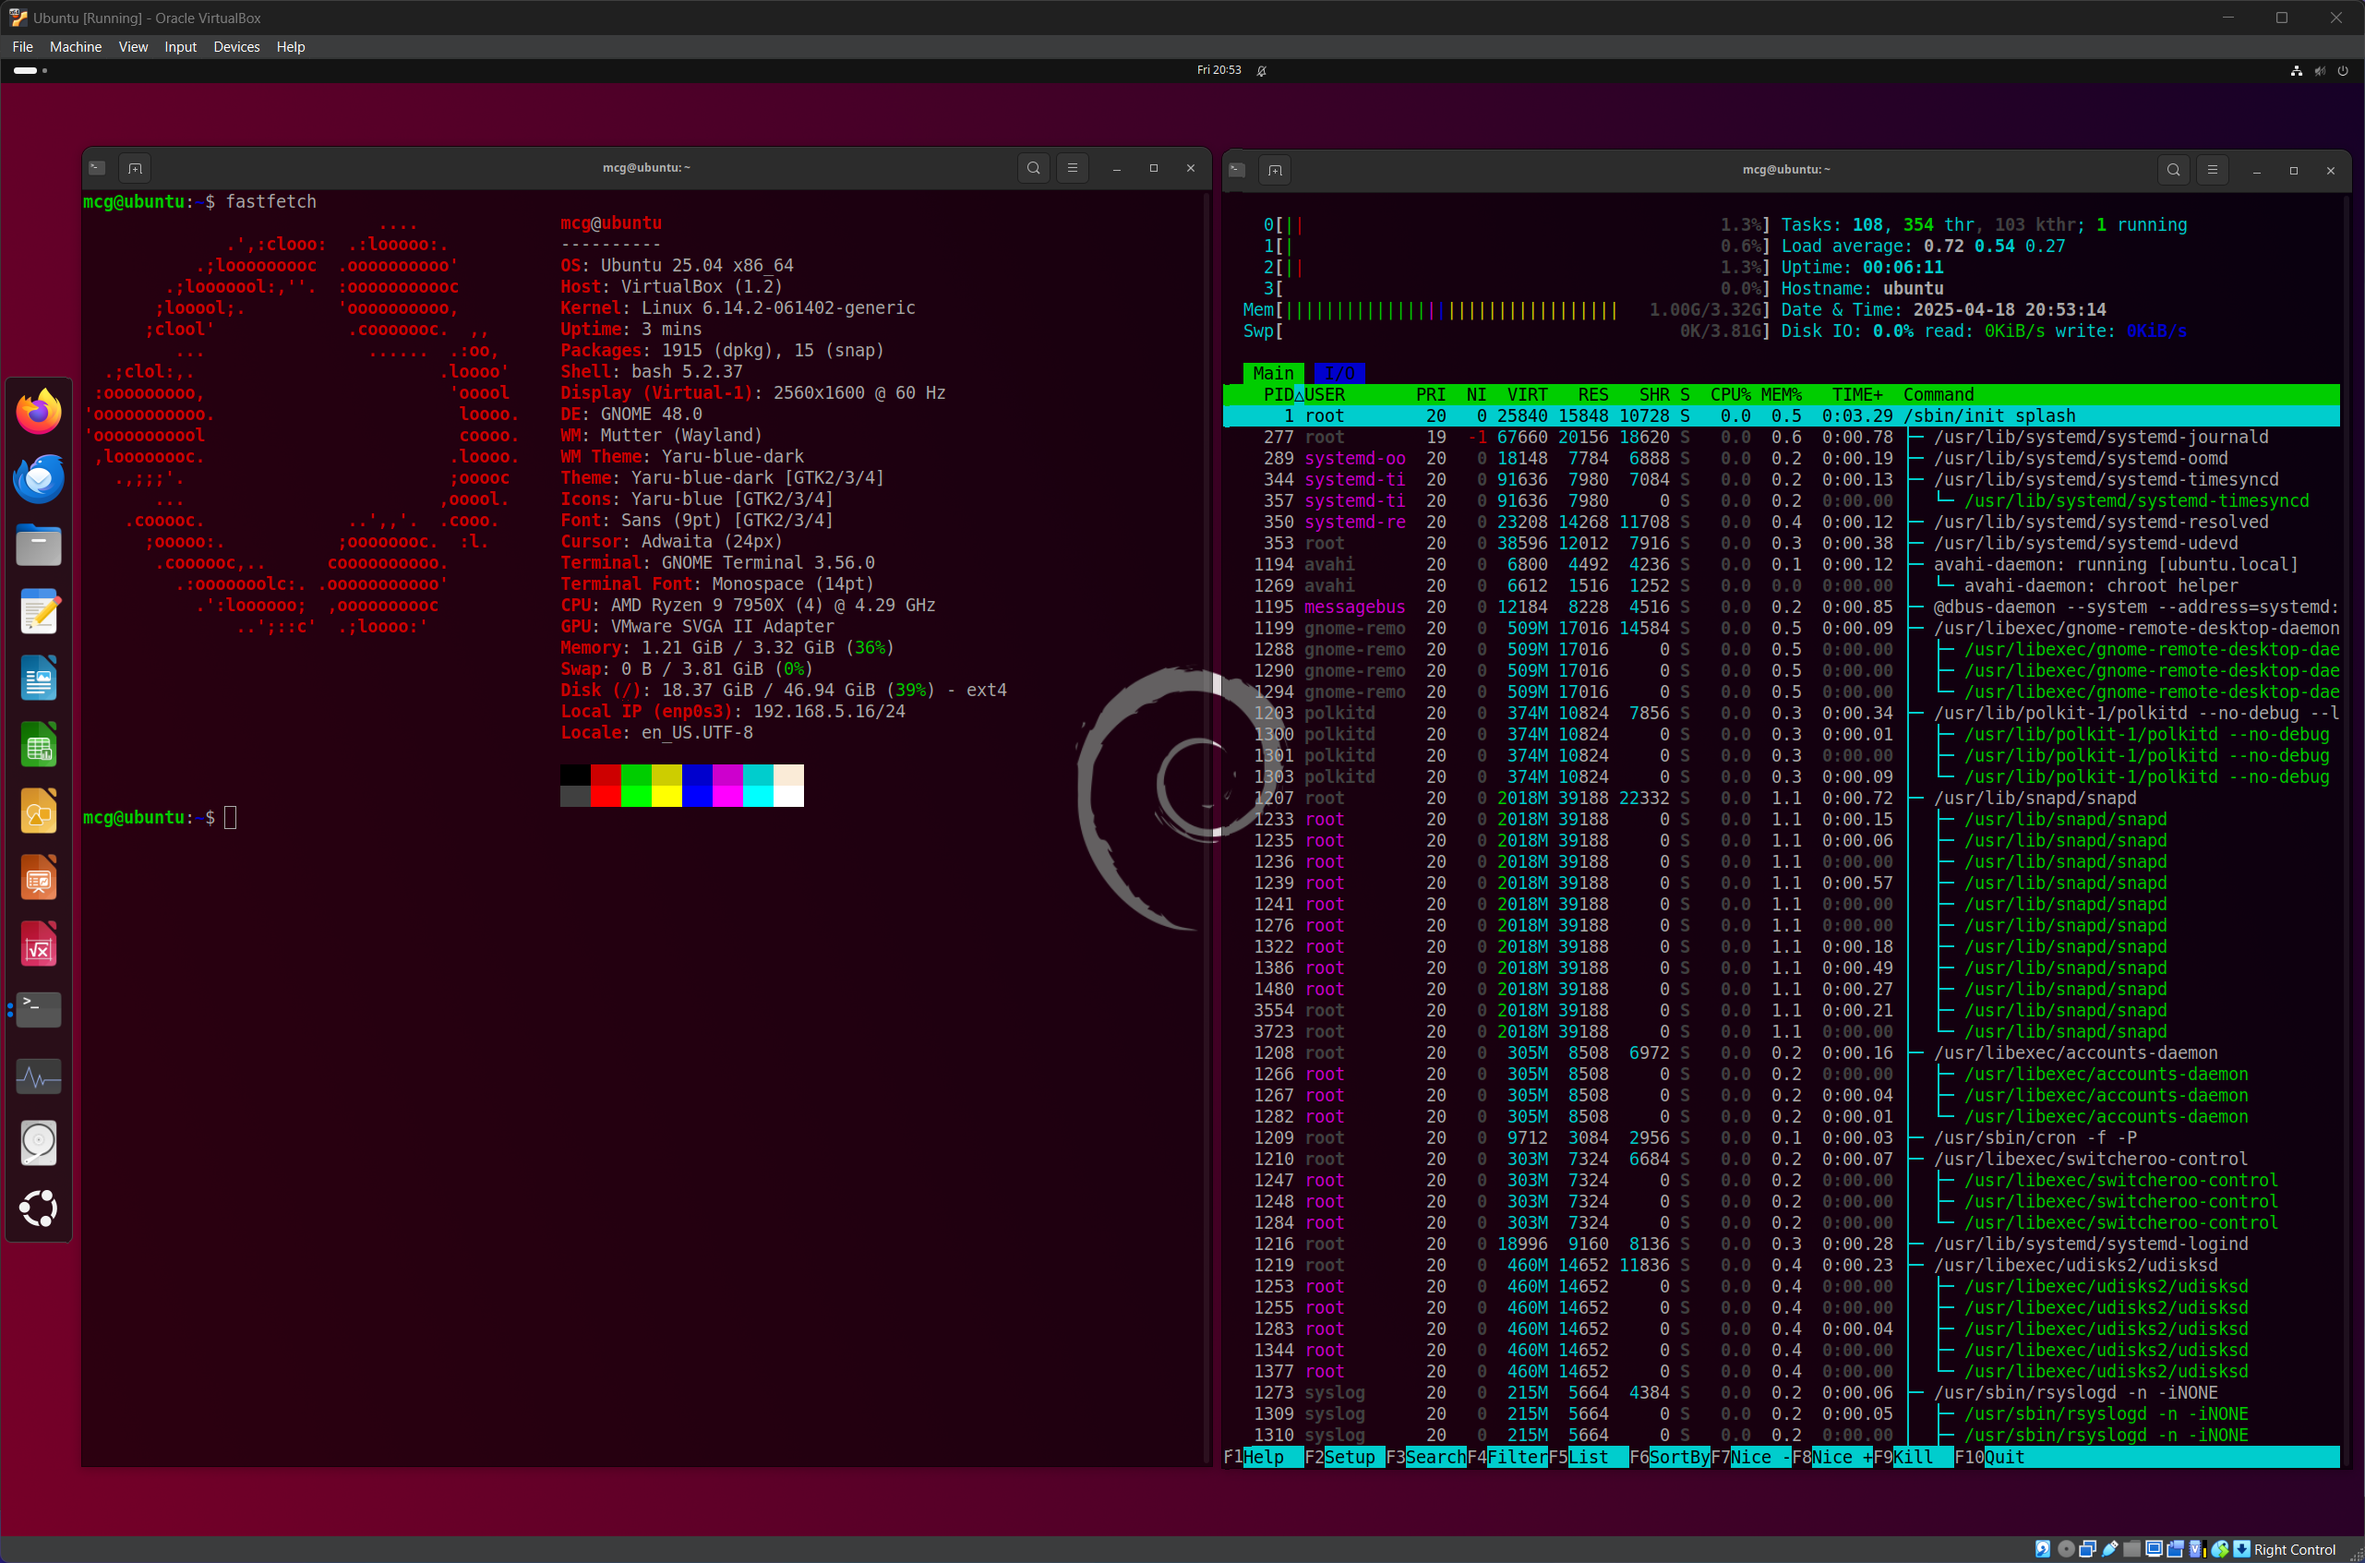Image resolution: width=2365 pixels, height=1563 pixels.
Task: Open LibreOffice Impress from the dock
Action: point(39,879)
